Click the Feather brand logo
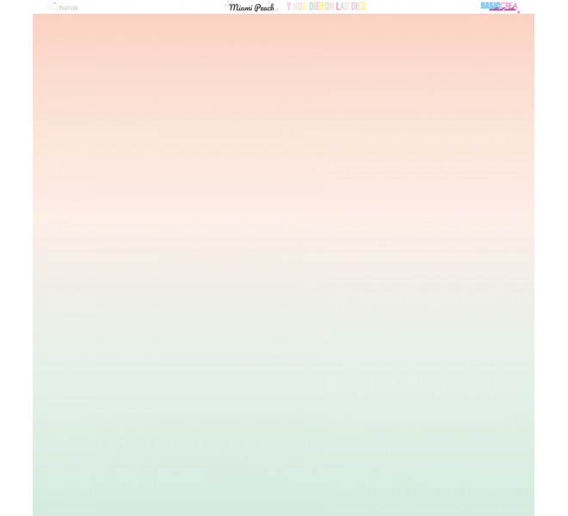Screen dimensions: 568x516 click(61, 7)
